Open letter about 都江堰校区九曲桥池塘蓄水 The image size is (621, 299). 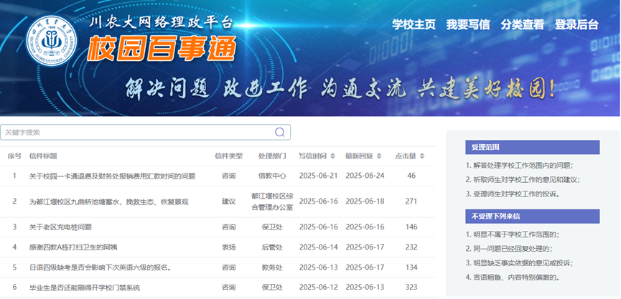[x=108, y=201]
